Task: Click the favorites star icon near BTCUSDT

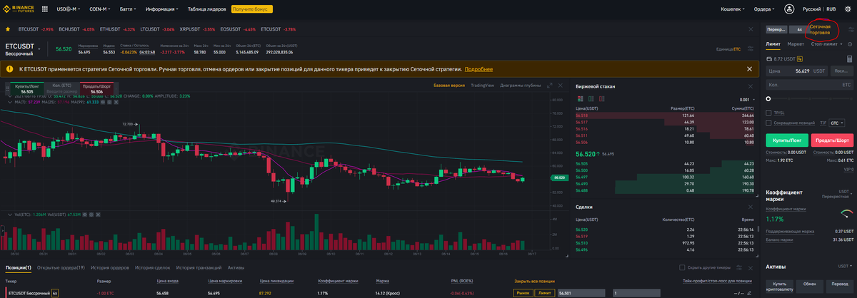Action: click(8, 29)
